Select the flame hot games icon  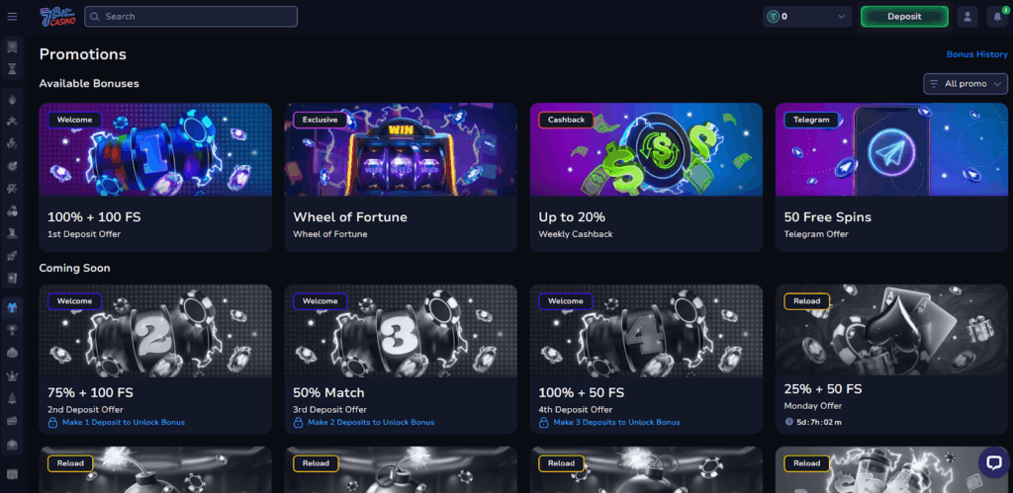[12, 99]
